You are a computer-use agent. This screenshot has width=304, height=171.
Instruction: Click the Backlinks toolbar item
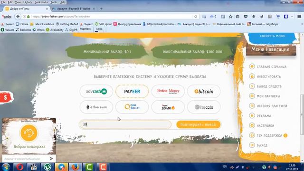pyautogui.click(x=23, y=30)
